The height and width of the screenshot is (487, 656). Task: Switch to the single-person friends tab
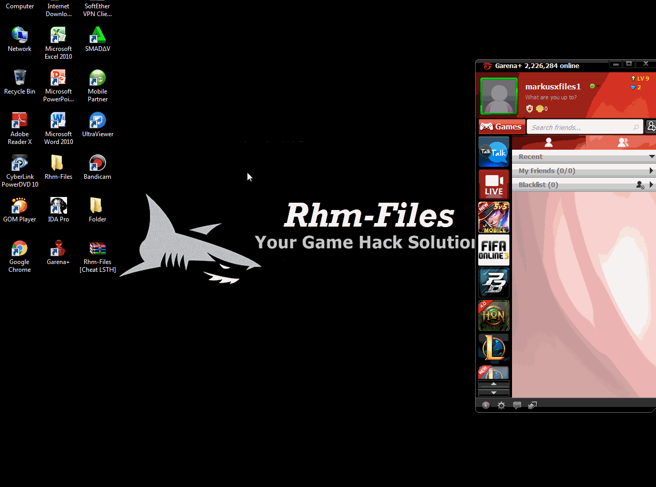[548, 142]
